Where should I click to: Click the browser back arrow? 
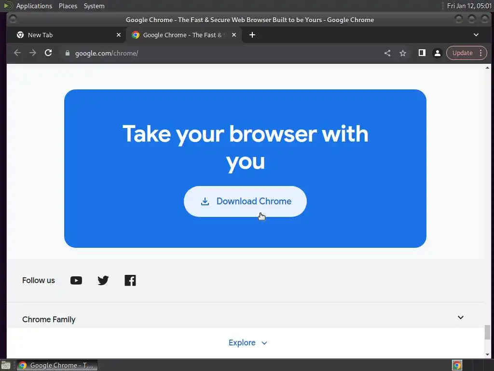click(17, 53)
